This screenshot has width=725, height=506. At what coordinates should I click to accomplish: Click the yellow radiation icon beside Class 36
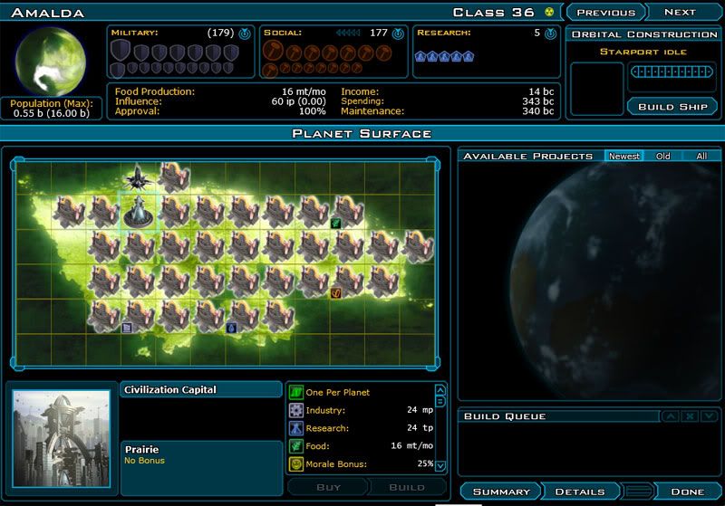click(x=549, y=12)
